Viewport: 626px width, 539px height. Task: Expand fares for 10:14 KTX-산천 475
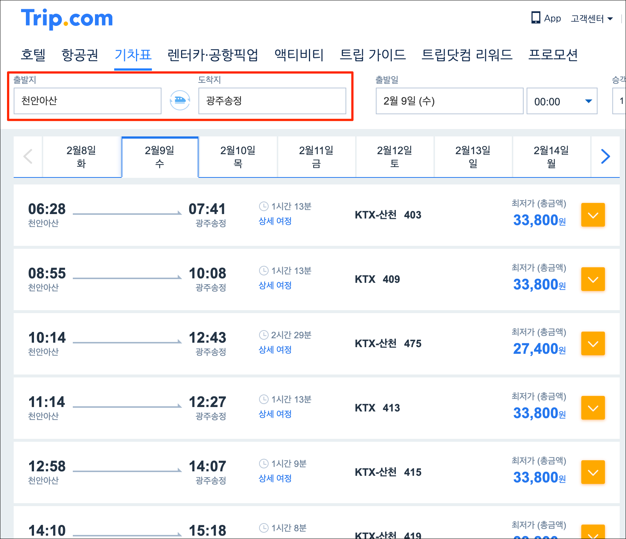pyautogui.click(x=593, y=343)
